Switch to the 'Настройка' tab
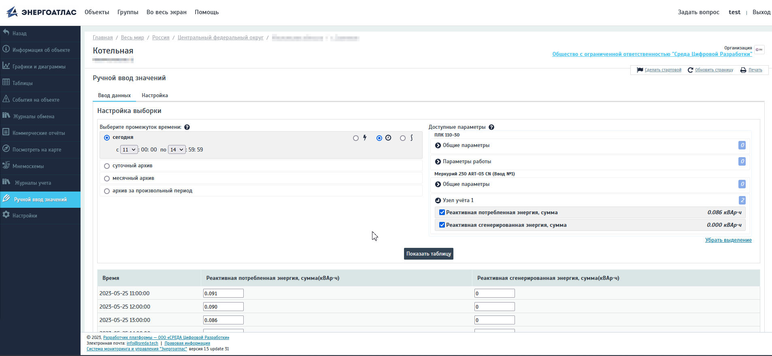The width and height of the screenshot is (772, 356). click(155, 96)
